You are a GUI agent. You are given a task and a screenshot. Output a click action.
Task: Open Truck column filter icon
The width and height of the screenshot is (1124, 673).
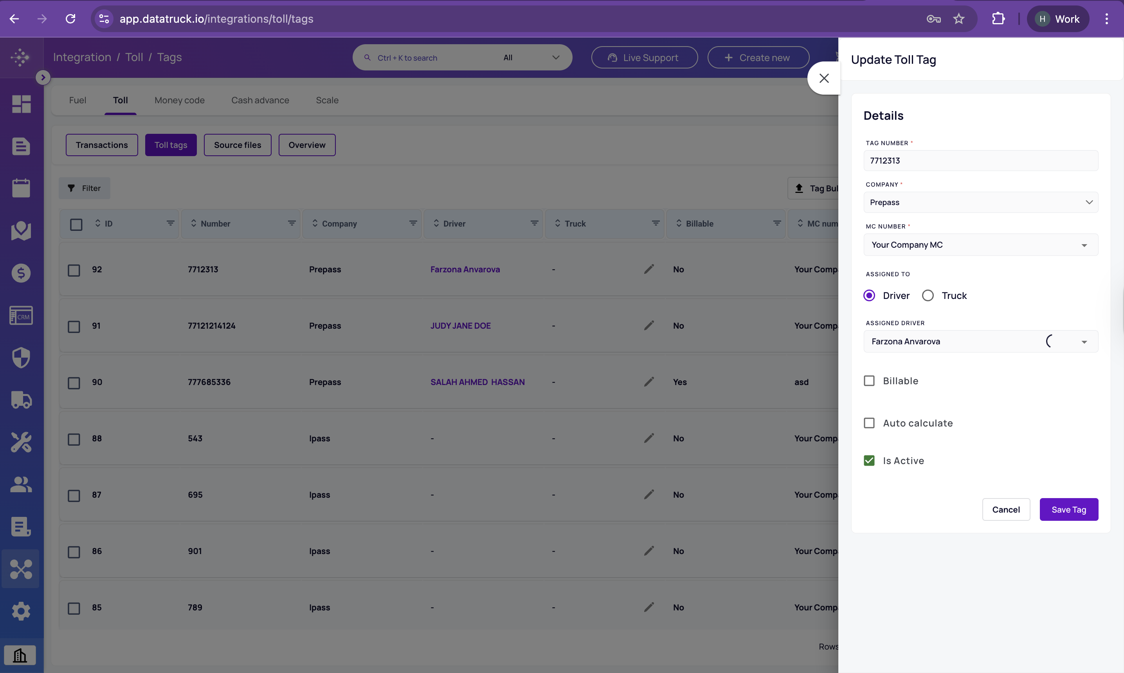click(x=656, y=223)
